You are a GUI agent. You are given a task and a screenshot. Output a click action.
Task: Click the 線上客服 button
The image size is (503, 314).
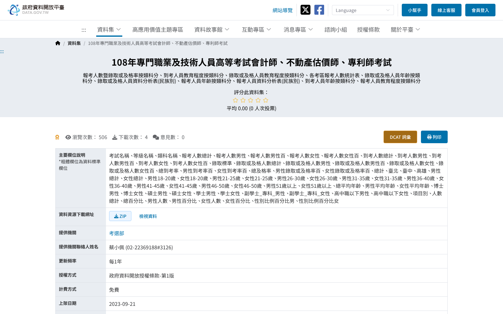coord(446,10)
